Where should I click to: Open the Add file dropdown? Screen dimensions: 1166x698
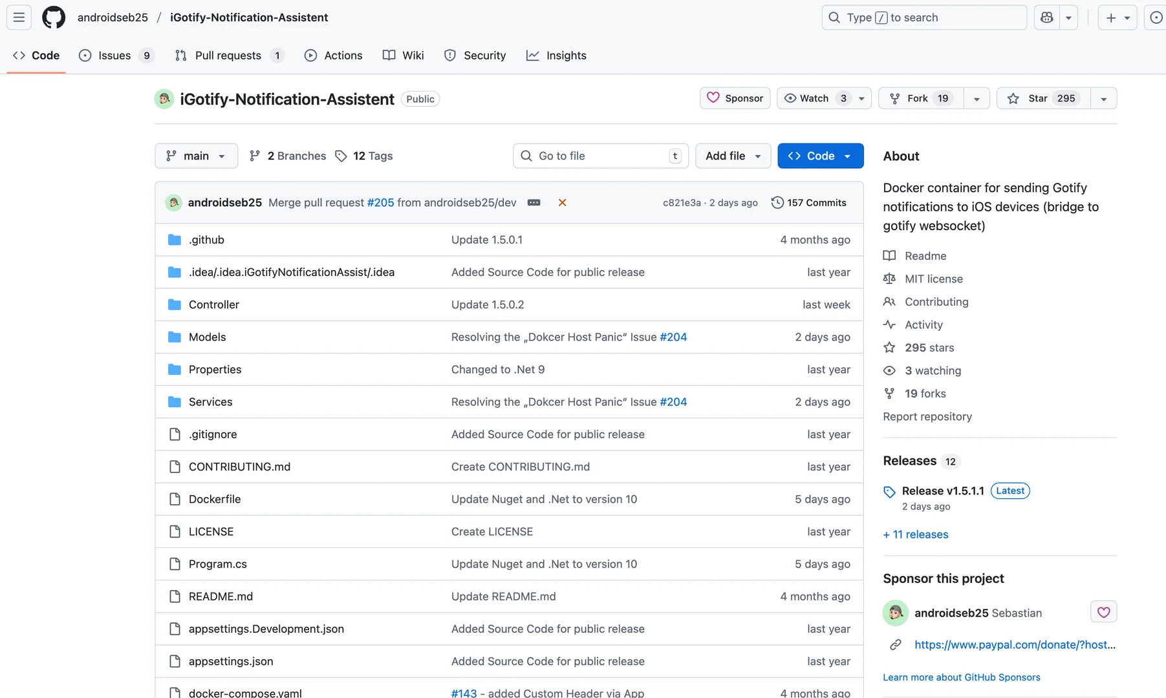pos(733,156)
